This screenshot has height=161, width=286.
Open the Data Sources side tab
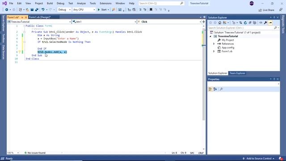[x=3, y=52]
